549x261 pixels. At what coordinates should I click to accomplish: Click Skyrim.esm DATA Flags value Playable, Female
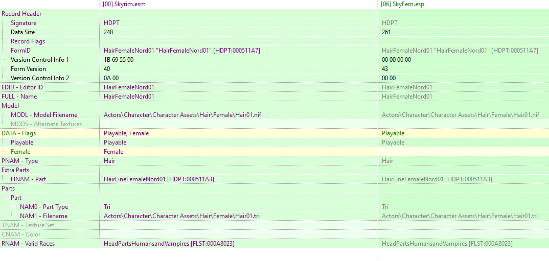pyautogui.click(x=126, y=133)
